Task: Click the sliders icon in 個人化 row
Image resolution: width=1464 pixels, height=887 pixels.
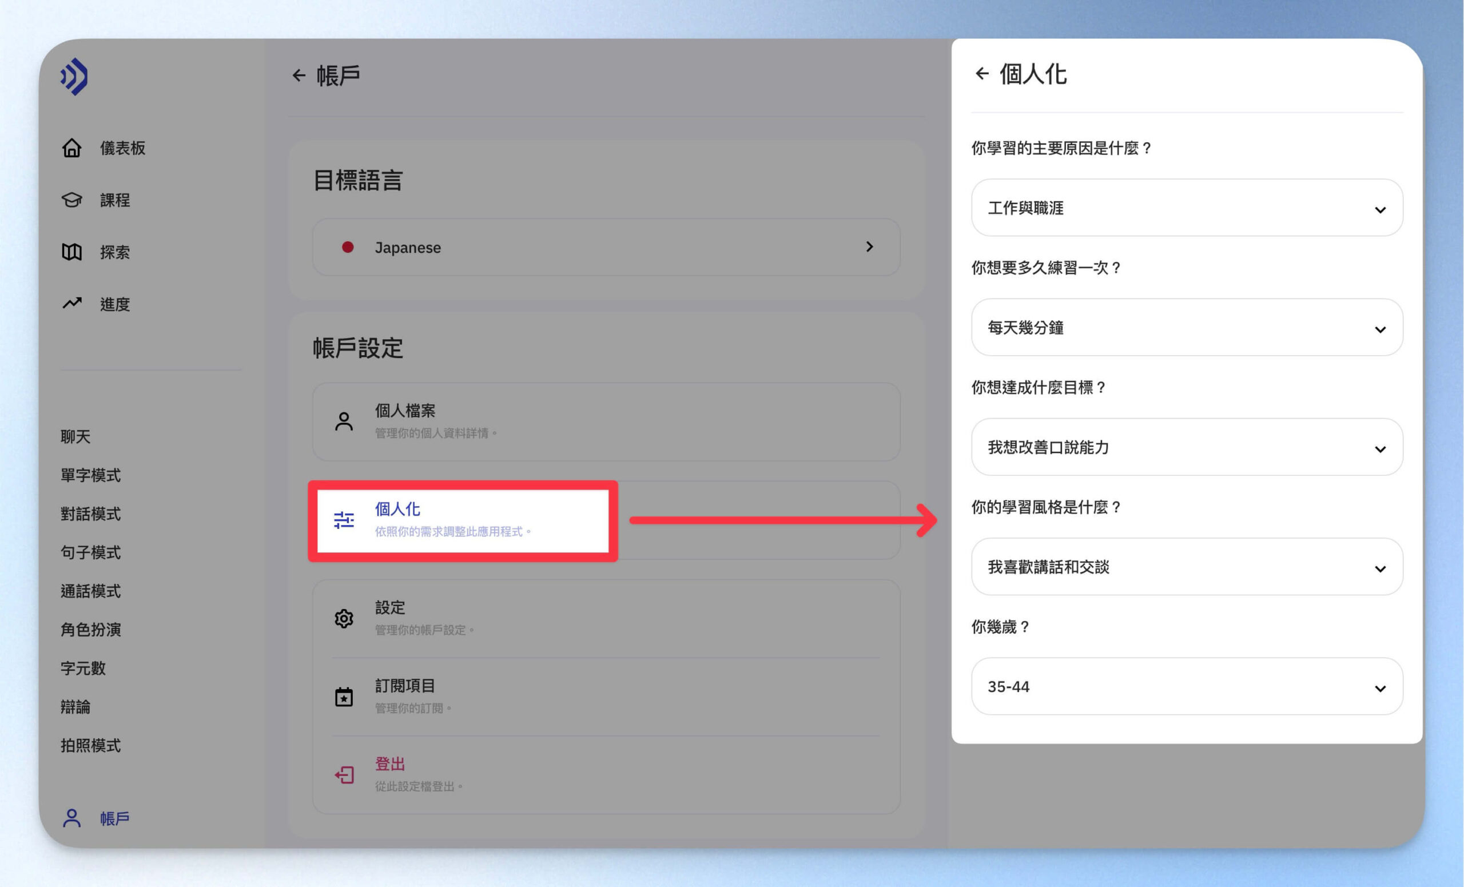Action: coord(344,520)
